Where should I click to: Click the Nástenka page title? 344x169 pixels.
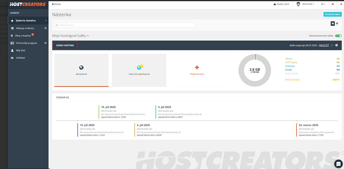pos(62,15)
